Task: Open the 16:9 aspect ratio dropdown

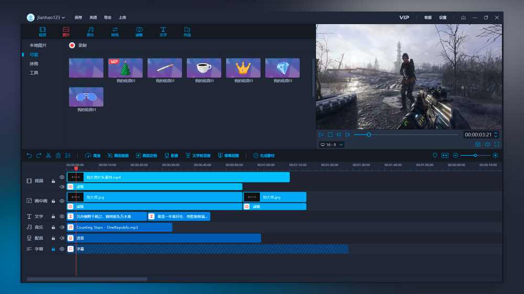Action: click(x=332, y=144)
